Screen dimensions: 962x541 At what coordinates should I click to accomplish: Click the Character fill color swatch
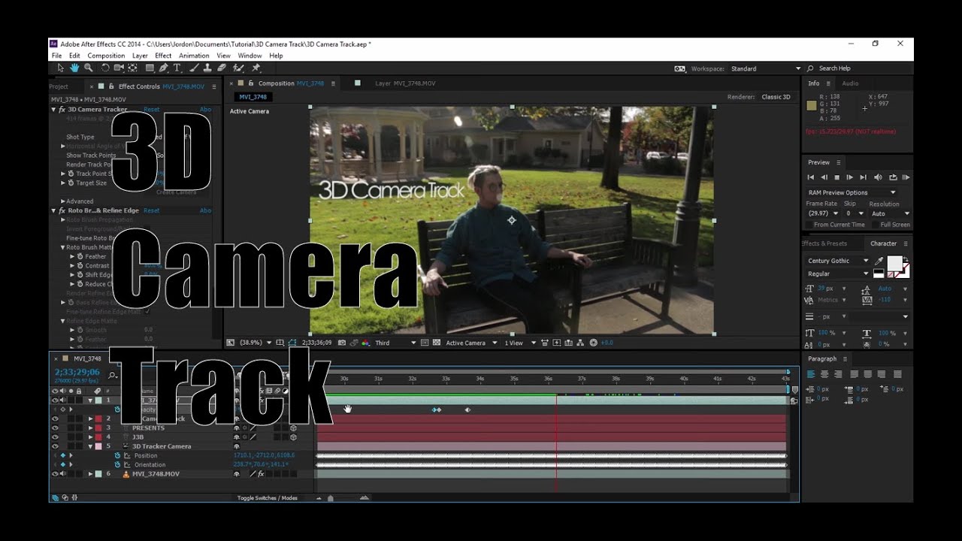click(894, 263)
